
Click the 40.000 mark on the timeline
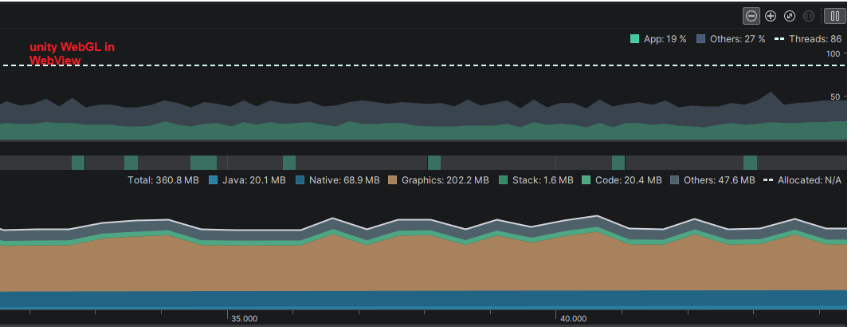click(573, 319)
